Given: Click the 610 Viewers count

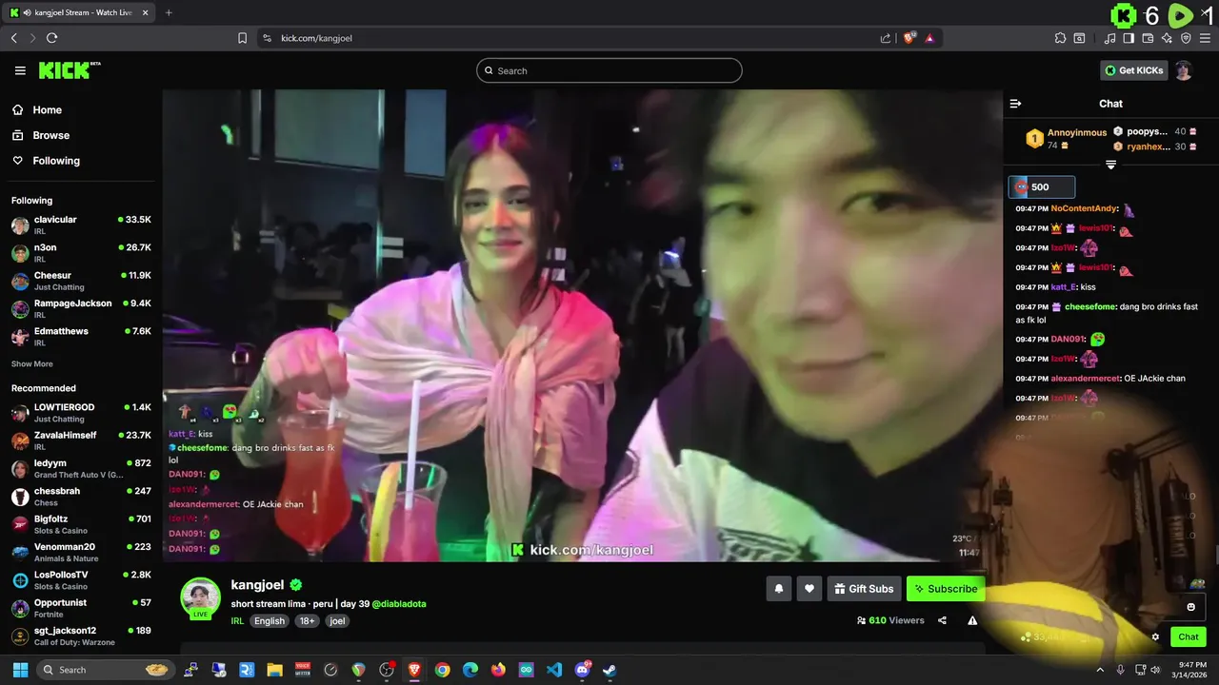Looking at the screenshot, I should 890,620.
